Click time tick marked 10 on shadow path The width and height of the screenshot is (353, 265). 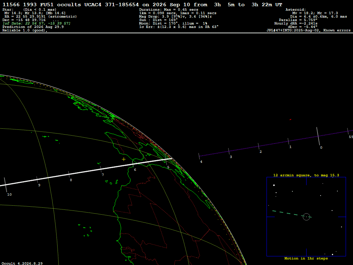6,185
